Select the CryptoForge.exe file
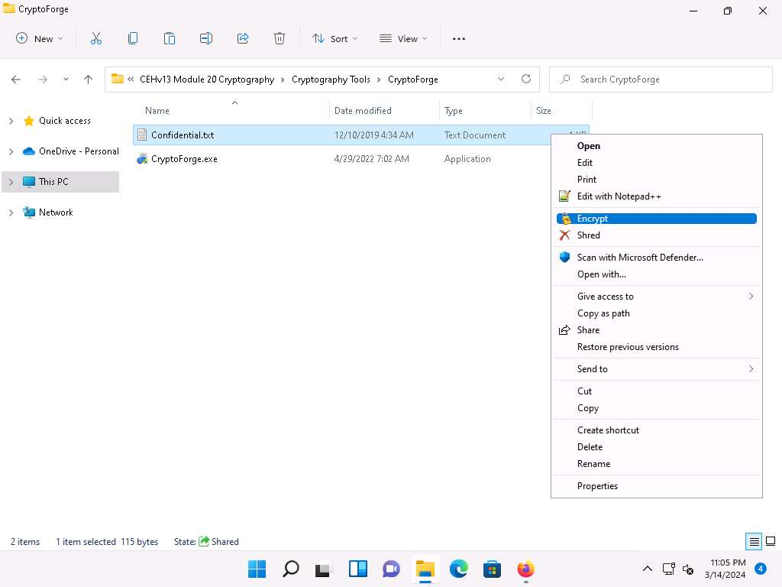The height and width of the screenshot is (587, 782). [184, 159]
